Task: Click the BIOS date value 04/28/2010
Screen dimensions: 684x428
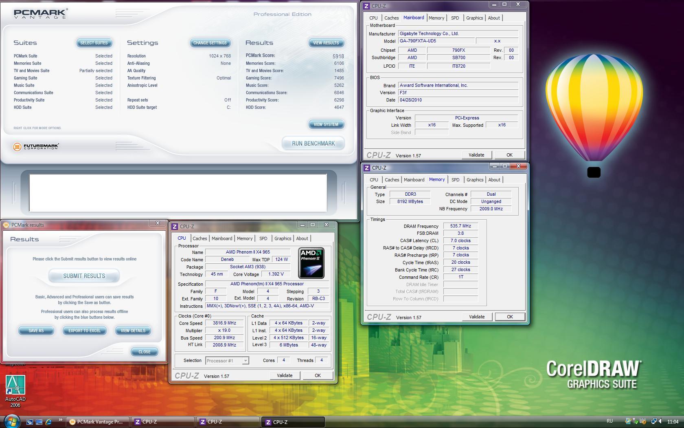Action: [x=458, y=100]
